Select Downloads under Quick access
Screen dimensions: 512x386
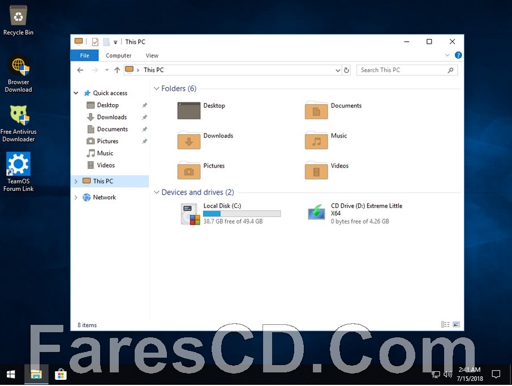coord(111,117)
